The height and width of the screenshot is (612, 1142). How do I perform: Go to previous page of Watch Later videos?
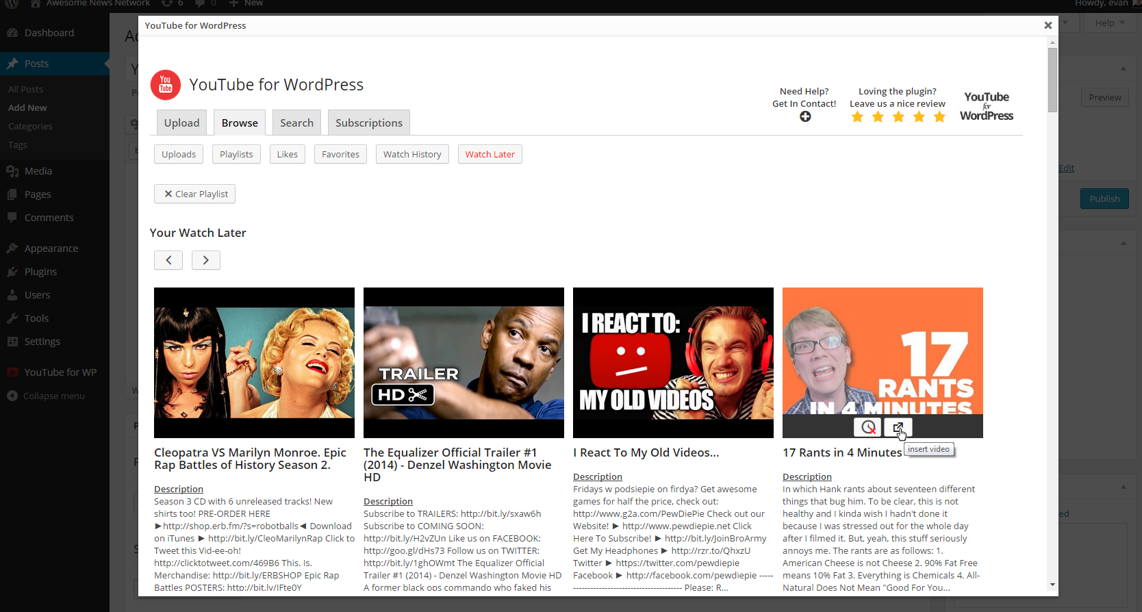pos(168,260)
